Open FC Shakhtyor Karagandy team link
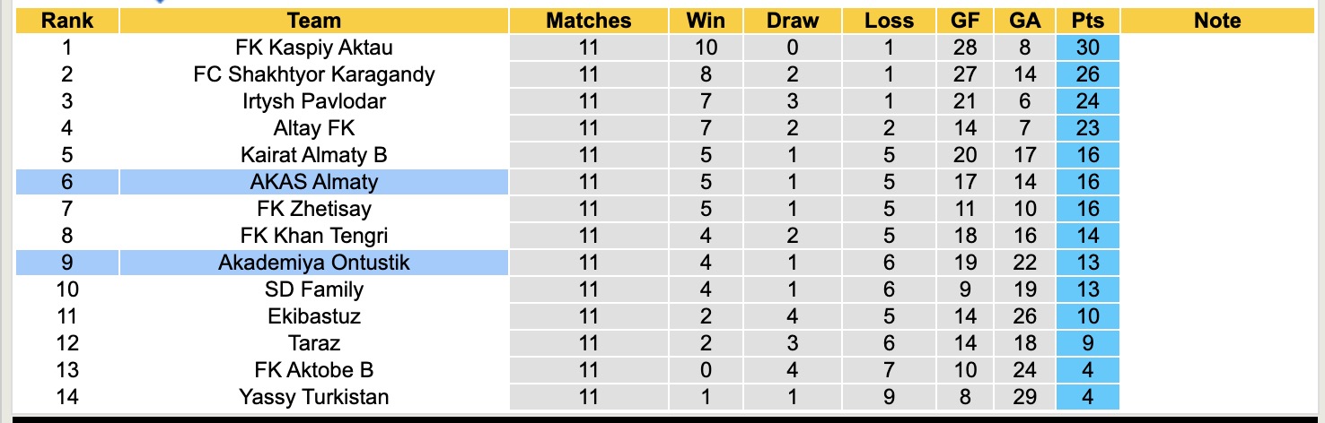 click(313, 74)
